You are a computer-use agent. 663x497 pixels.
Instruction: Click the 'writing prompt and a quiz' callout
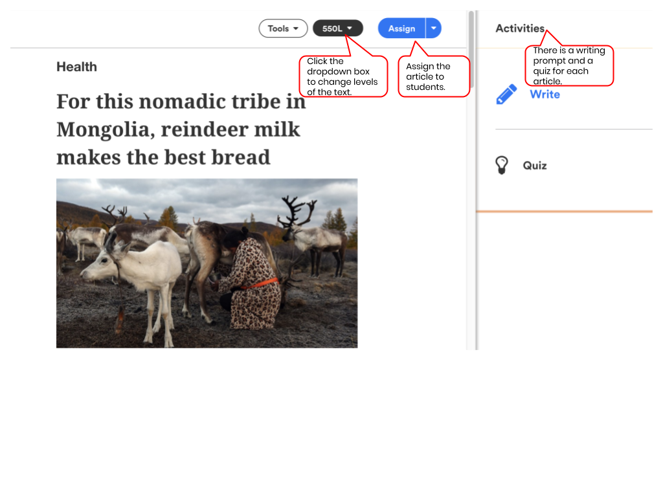[569, 65]
